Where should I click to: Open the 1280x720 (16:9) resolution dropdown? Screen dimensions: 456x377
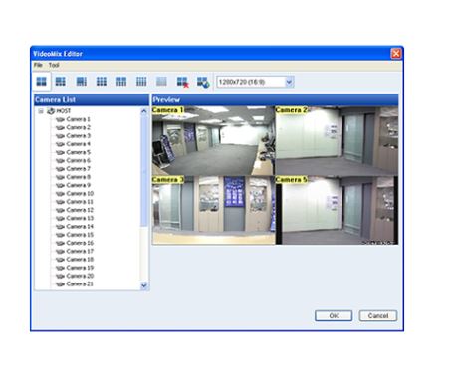(x=289, y=82)
